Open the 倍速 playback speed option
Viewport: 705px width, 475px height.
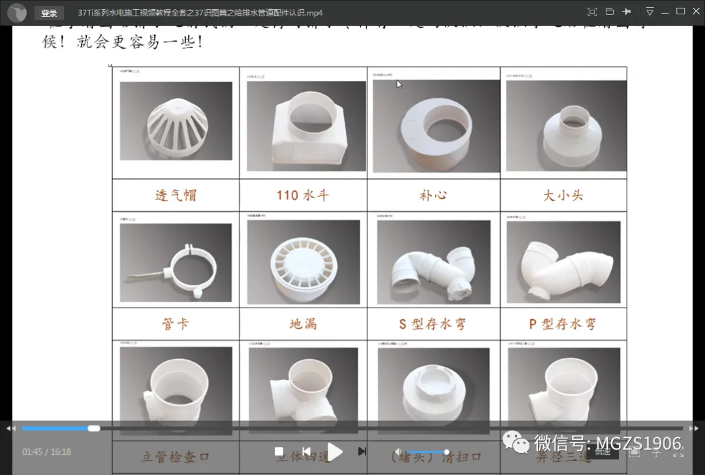603,452
